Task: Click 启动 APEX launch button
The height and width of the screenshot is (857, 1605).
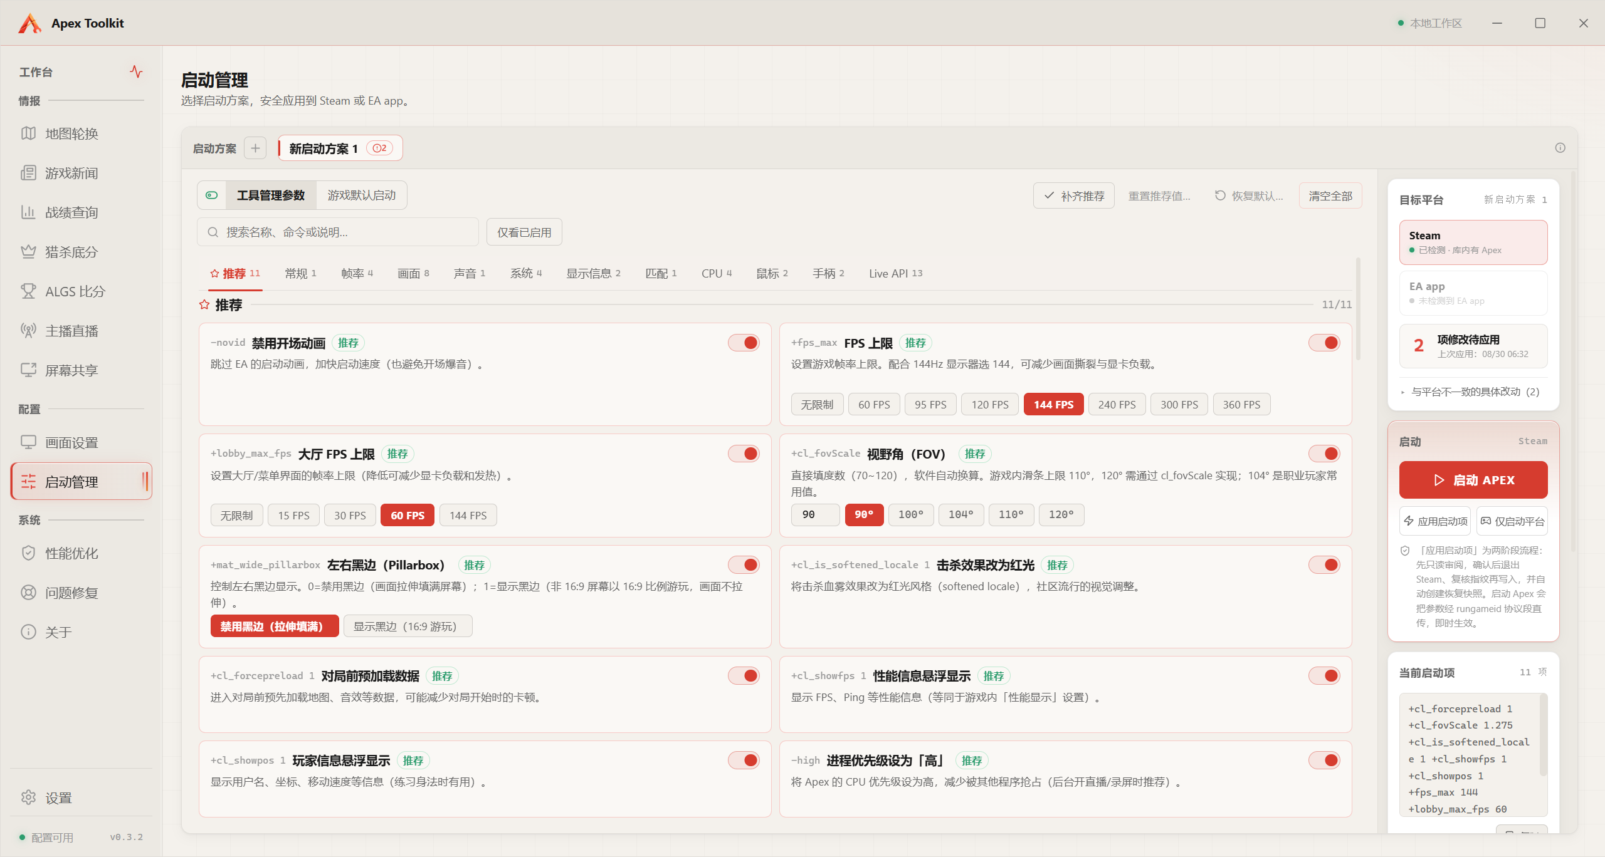Action: (1473, 480)
